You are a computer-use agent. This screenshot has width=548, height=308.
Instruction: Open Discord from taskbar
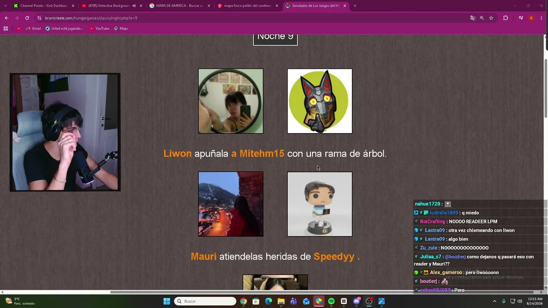pos(357,301)
